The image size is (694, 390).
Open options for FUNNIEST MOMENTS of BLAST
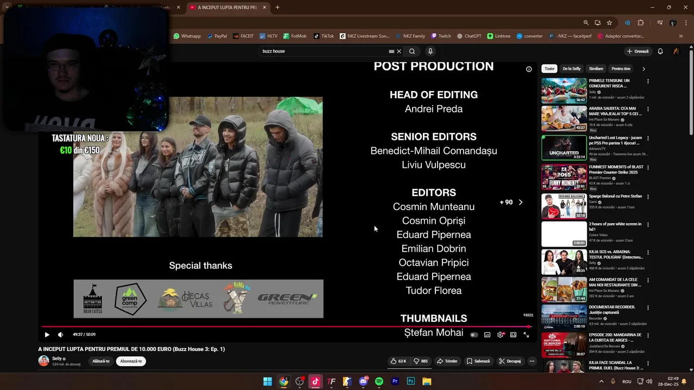point(648,167)
